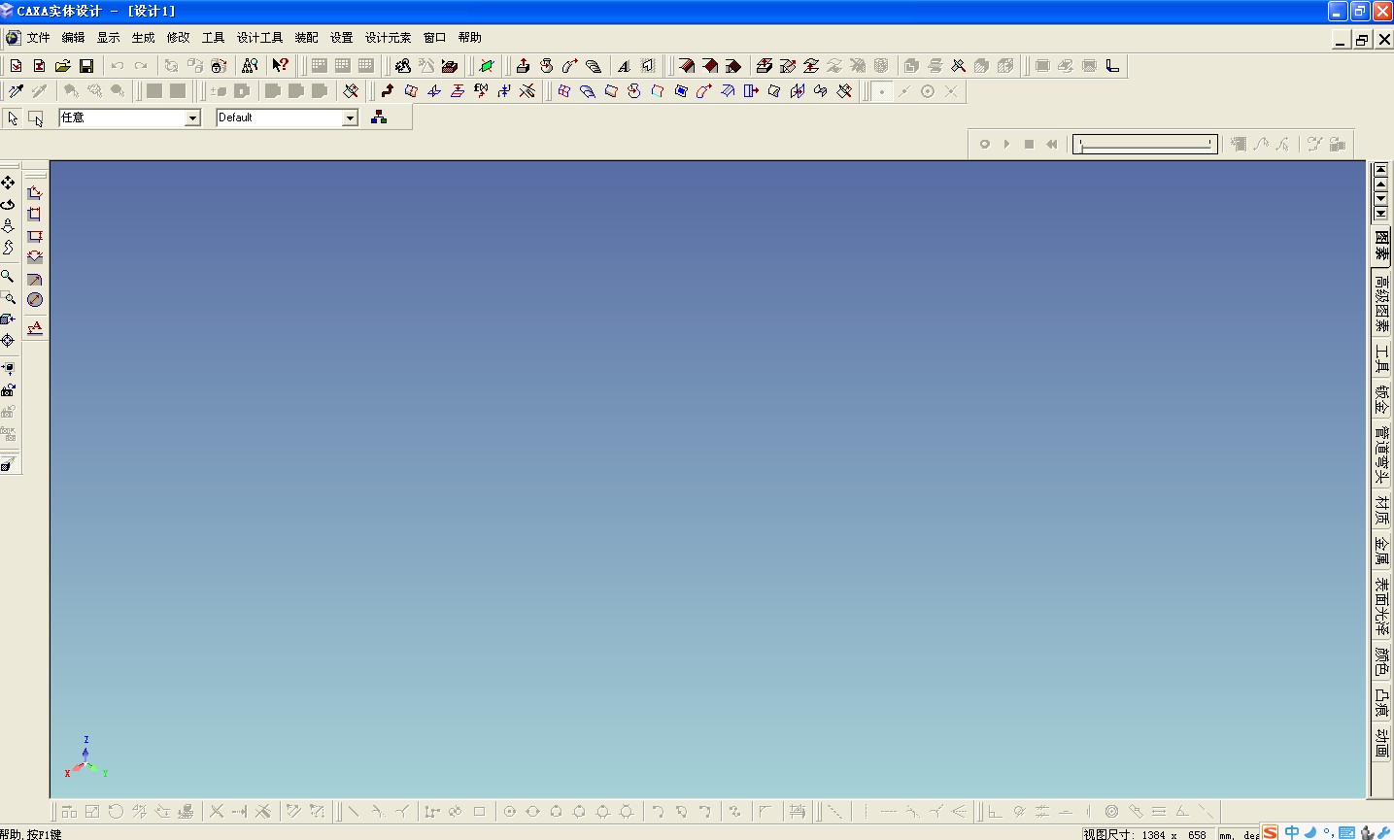The height and width of the screenshot is (840, 1394).
Task: Toggle the arrow selection mode button
Action: (13, 118)
